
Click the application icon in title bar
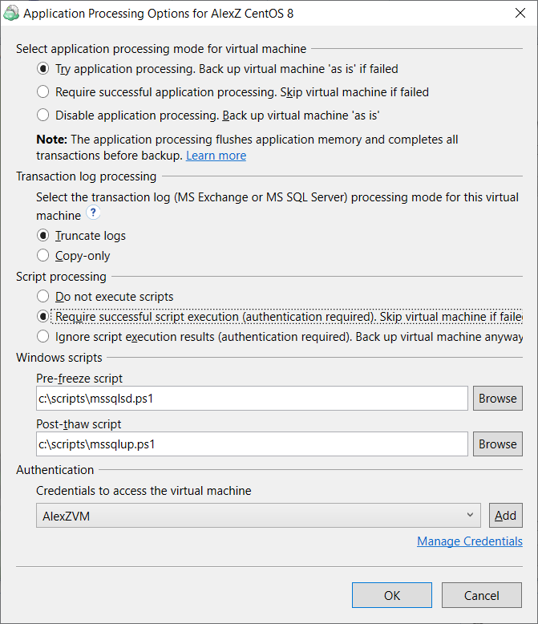tap(11, 13)
